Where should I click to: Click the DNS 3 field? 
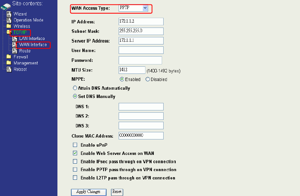click(141, 126)
